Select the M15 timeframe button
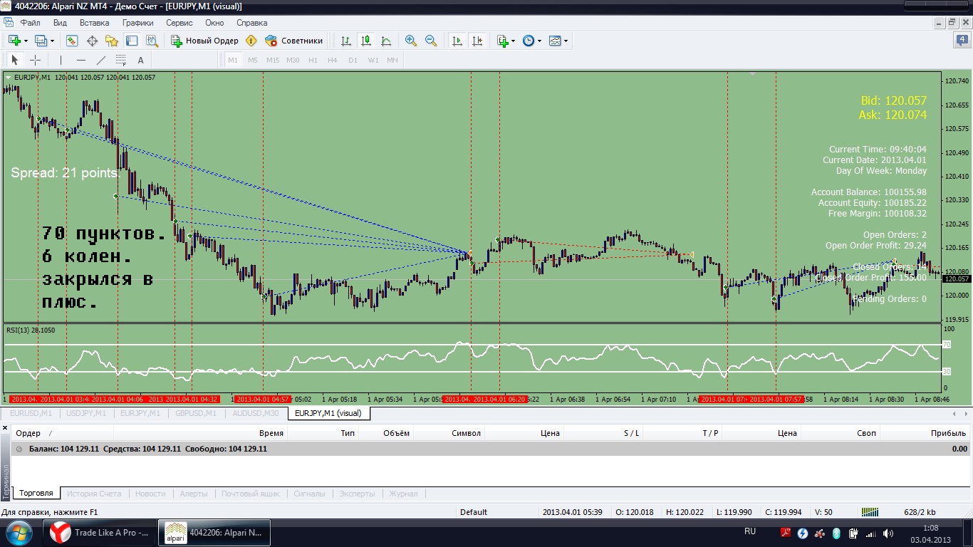 (x=273, y=60)
